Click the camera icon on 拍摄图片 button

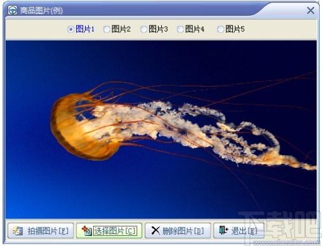coord(18,231)
